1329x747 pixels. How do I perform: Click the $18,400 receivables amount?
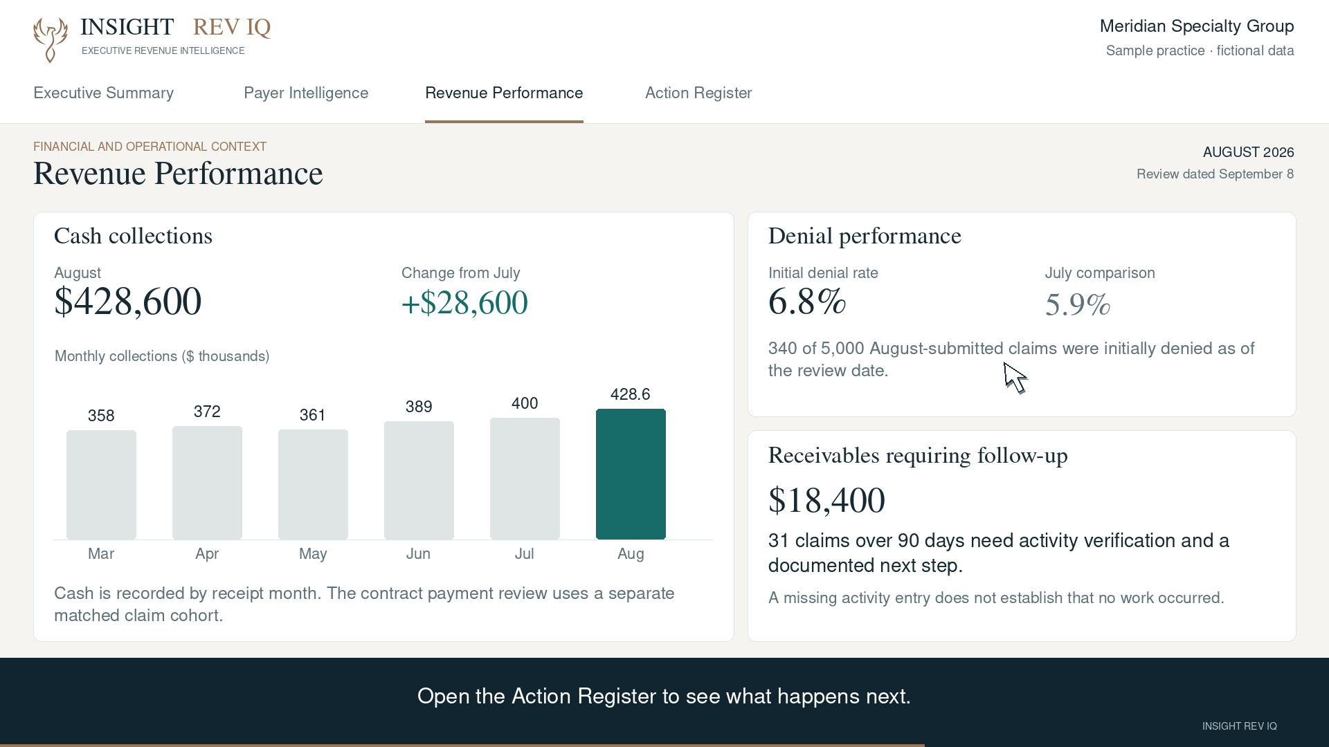[x=826, y=500]
